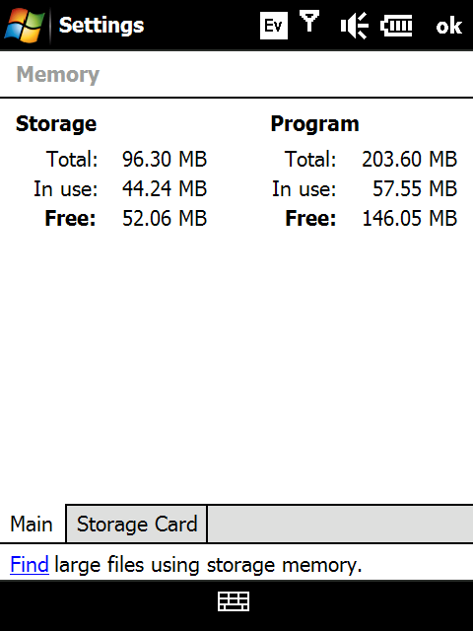Viewport: 473px width, 631px height.
Task: Tap the storage in use 44.24 MB
Action: click(165, 188)
